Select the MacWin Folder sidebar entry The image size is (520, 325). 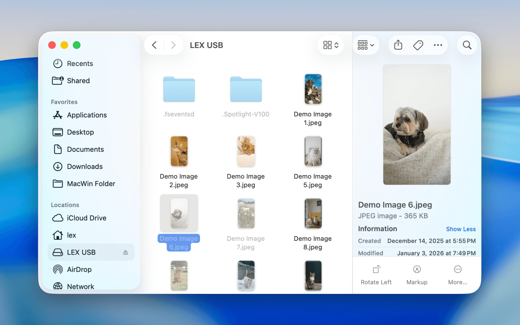click(x=91, y=183)
